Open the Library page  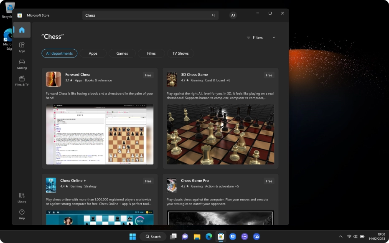[22, 197]
